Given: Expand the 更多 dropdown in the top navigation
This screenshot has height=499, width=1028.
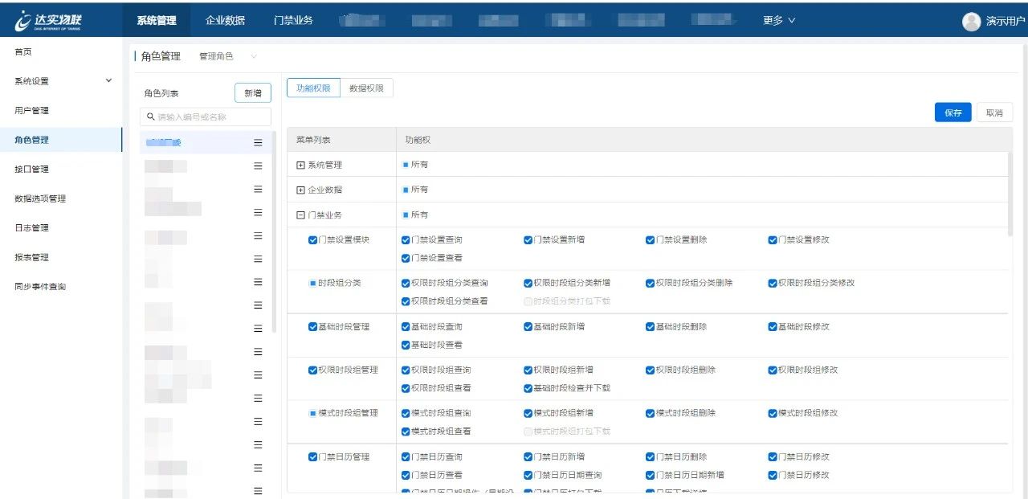Looking at the screenshot, I should point(777,20).
